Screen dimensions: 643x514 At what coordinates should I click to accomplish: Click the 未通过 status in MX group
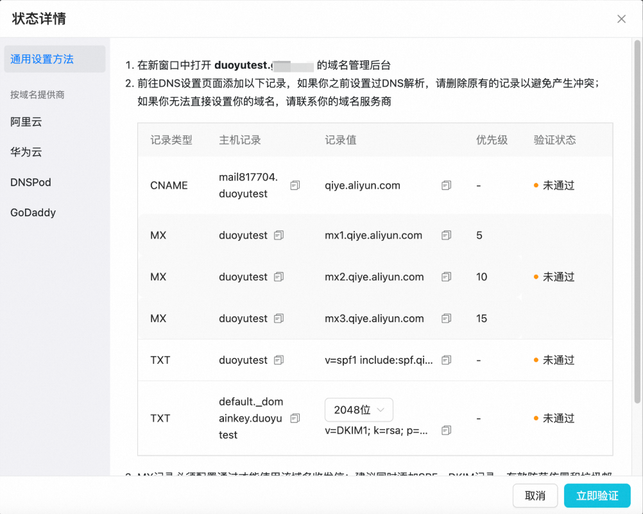pyautogui.click(x=554, y=277)
